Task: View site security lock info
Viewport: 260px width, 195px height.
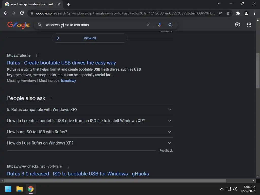Action: [x=32, y=13]
